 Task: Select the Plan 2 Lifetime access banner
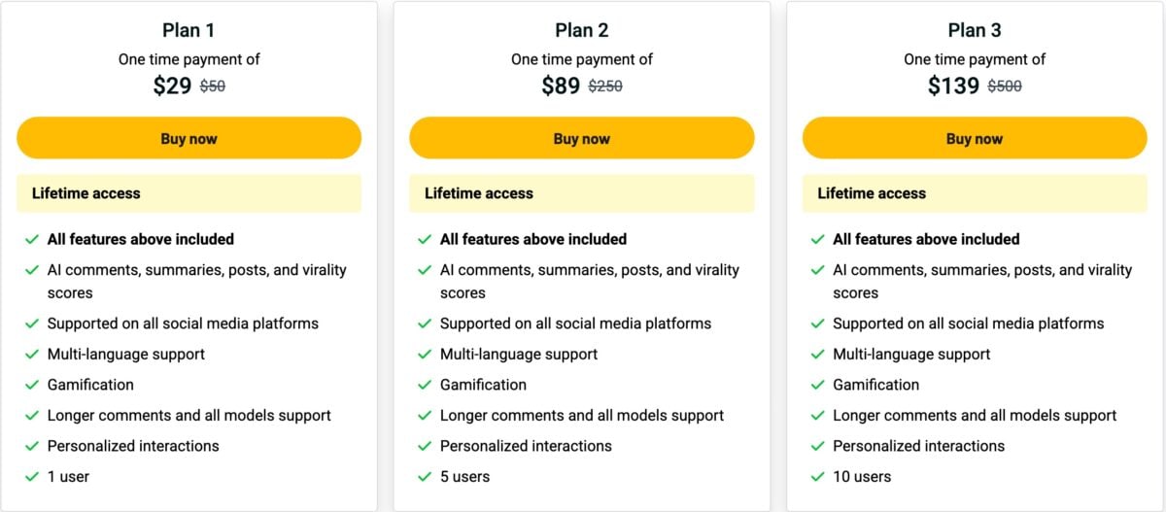click(x=581, y=193)
